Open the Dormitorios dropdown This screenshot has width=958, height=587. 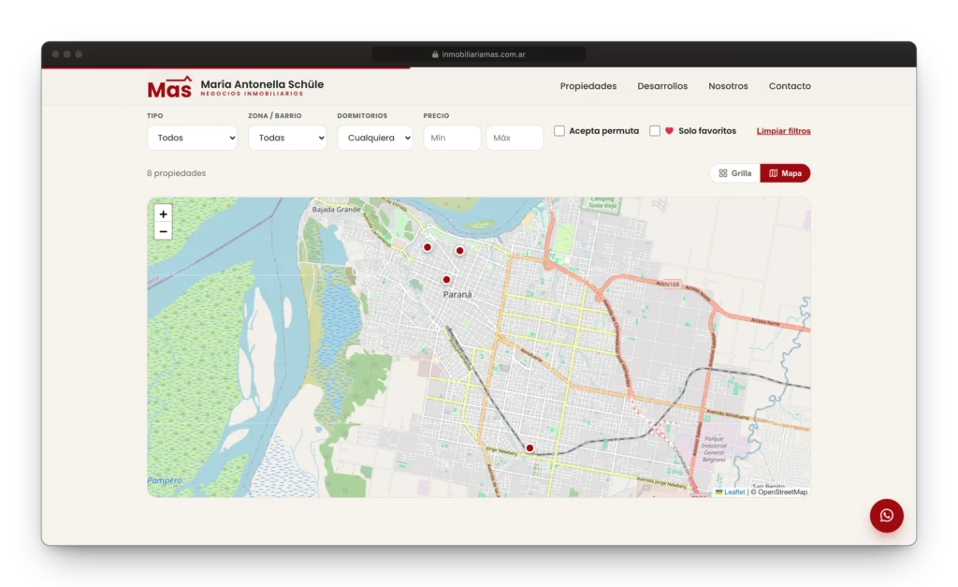pos(375,138)
